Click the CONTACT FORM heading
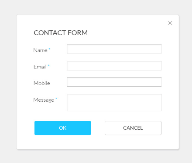The image size is (192, 163). click(61, 33)
